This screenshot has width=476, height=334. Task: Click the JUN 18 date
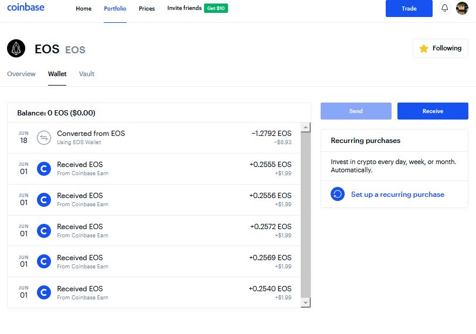coord(23,138)
